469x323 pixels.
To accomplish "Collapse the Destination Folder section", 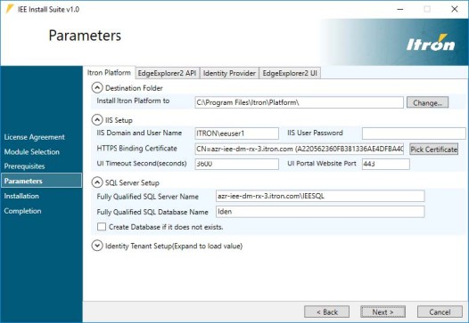I will [97, 88].
